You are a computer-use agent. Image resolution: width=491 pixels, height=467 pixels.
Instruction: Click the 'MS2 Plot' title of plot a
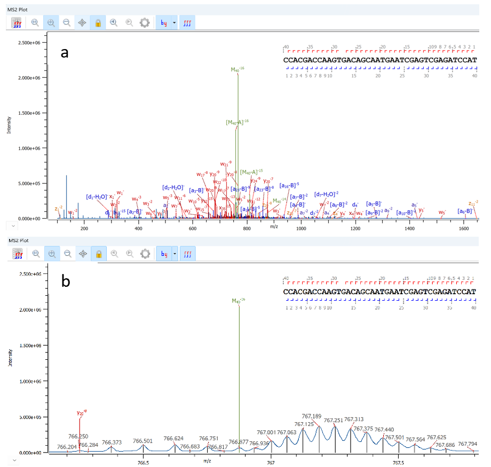[x=17, y=10]
